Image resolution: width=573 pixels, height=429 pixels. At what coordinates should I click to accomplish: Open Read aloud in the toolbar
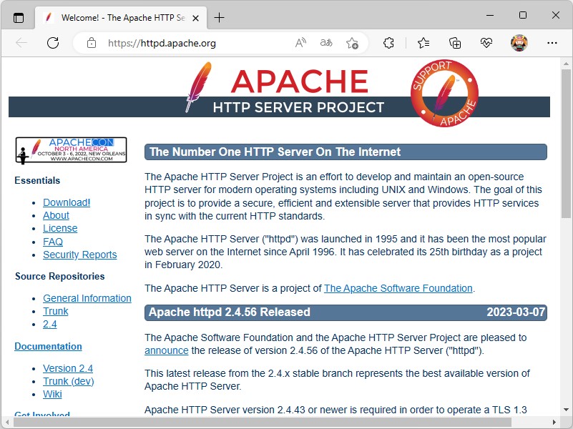pyautogui.click(x=300, y=43)
